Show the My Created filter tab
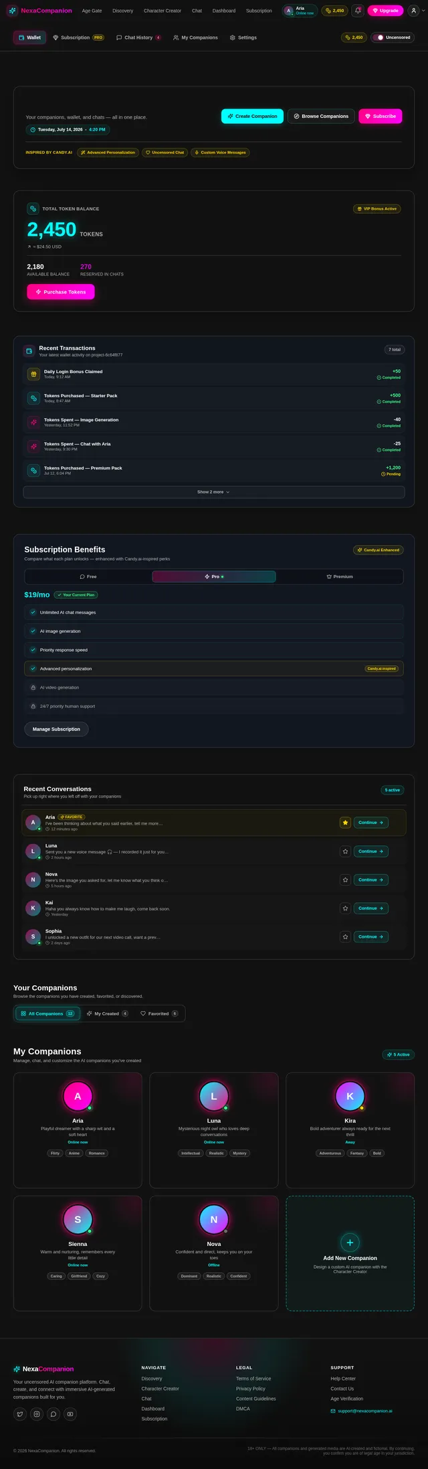 point(107,1013)
